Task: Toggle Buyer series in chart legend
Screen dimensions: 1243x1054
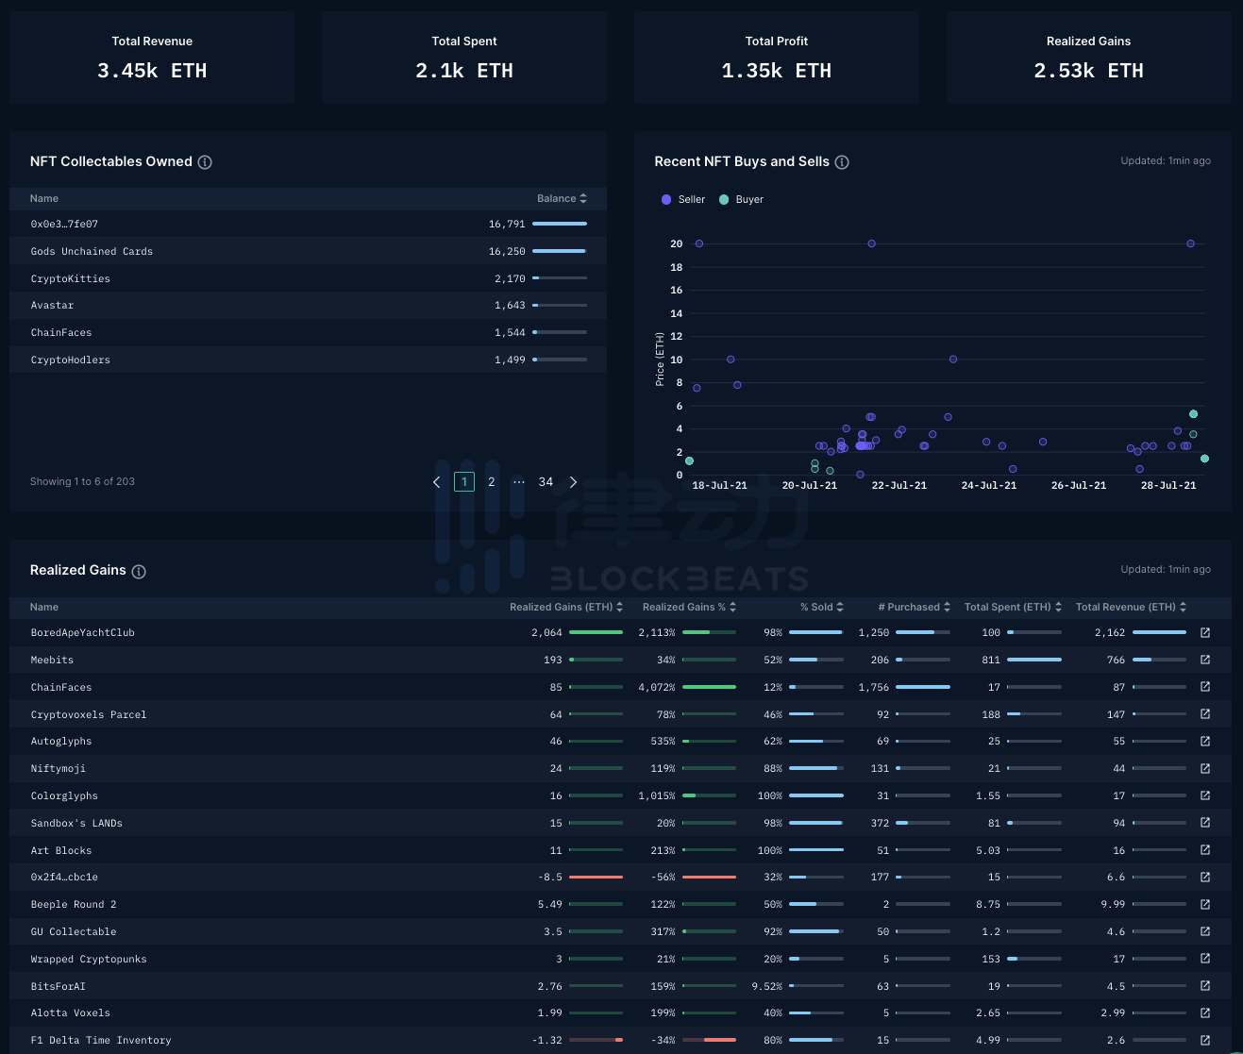Action: [742, 200]
